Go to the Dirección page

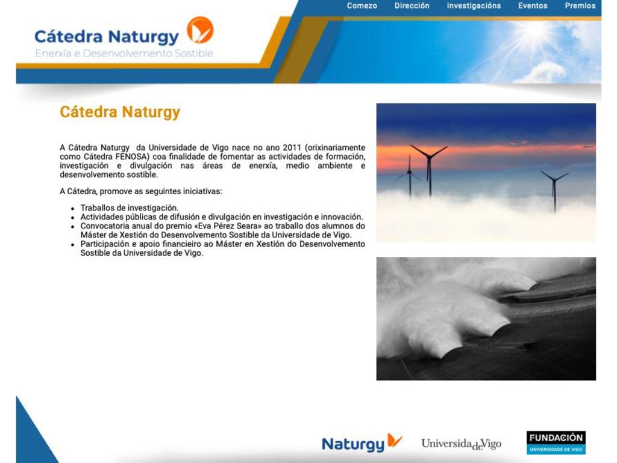tap(412, 6)
